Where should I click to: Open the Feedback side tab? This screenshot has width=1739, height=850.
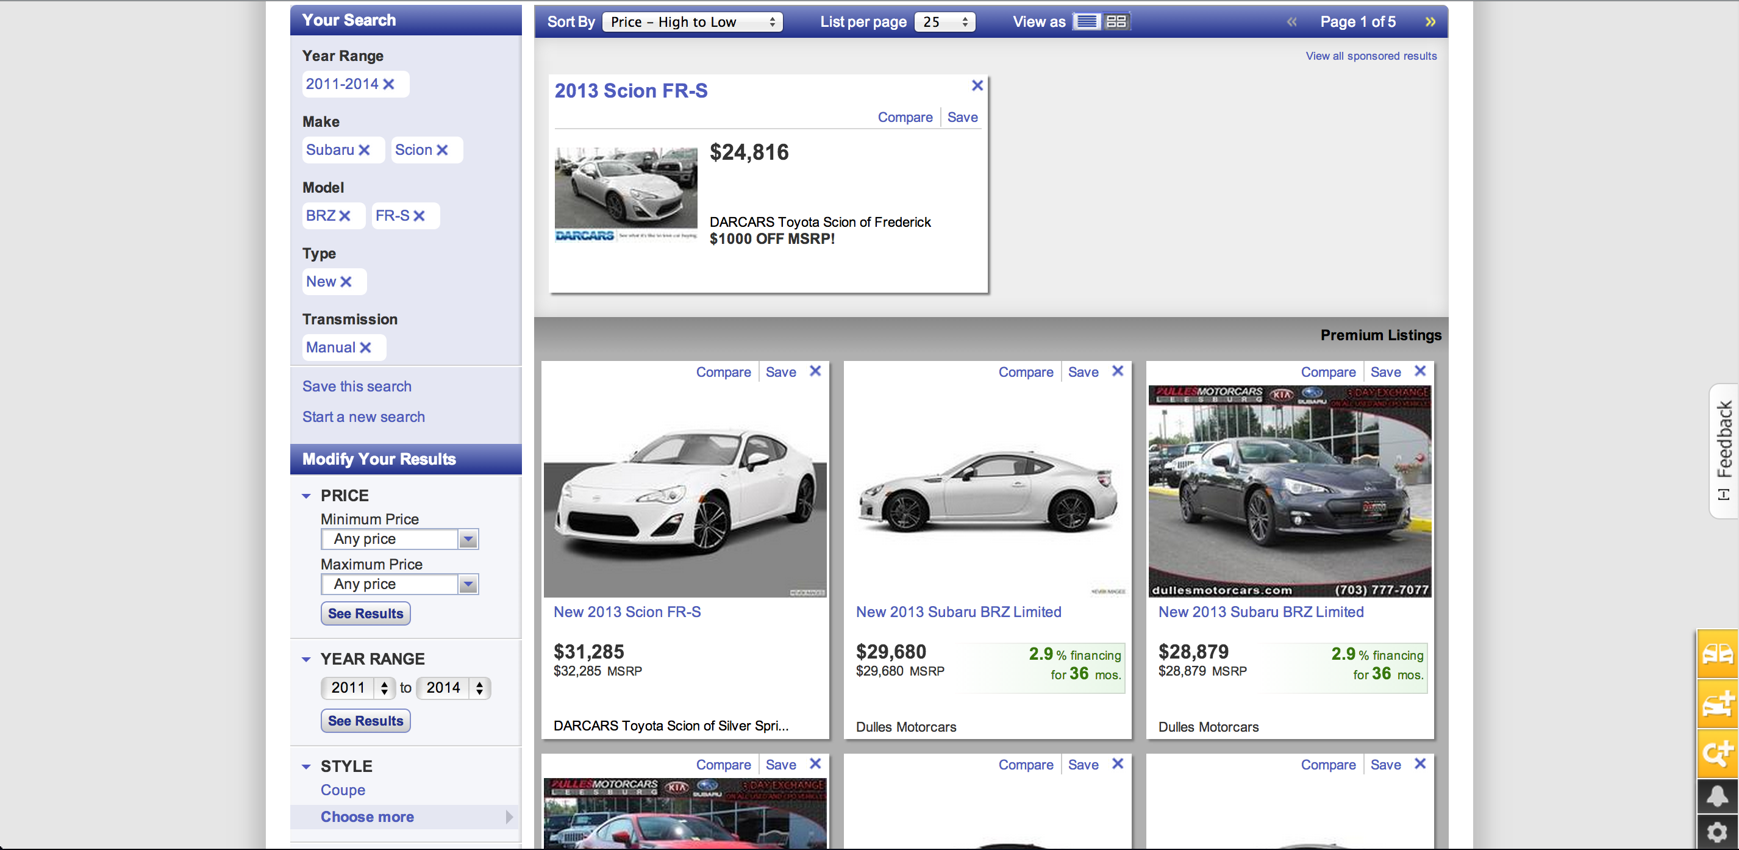pyautogui.click(x=1724, y=451)
